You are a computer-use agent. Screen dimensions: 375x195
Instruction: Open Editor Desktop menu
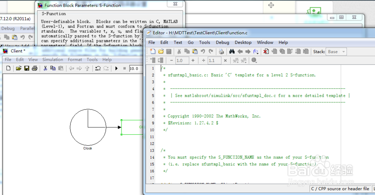[243, 42]
